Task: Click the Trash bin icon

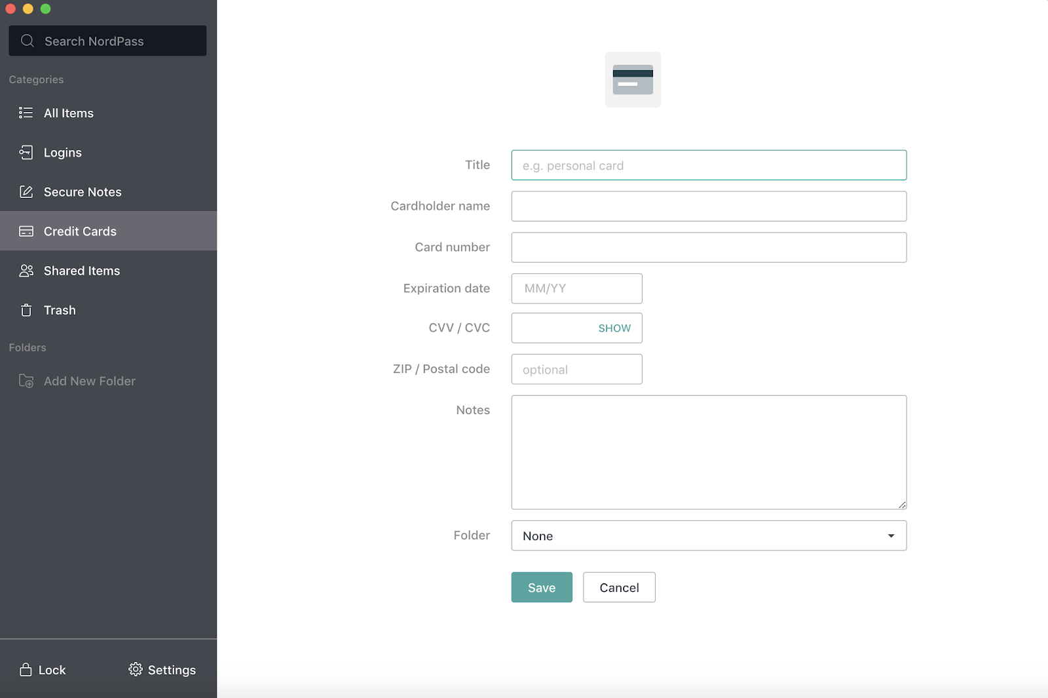Action: coord(26,310)
